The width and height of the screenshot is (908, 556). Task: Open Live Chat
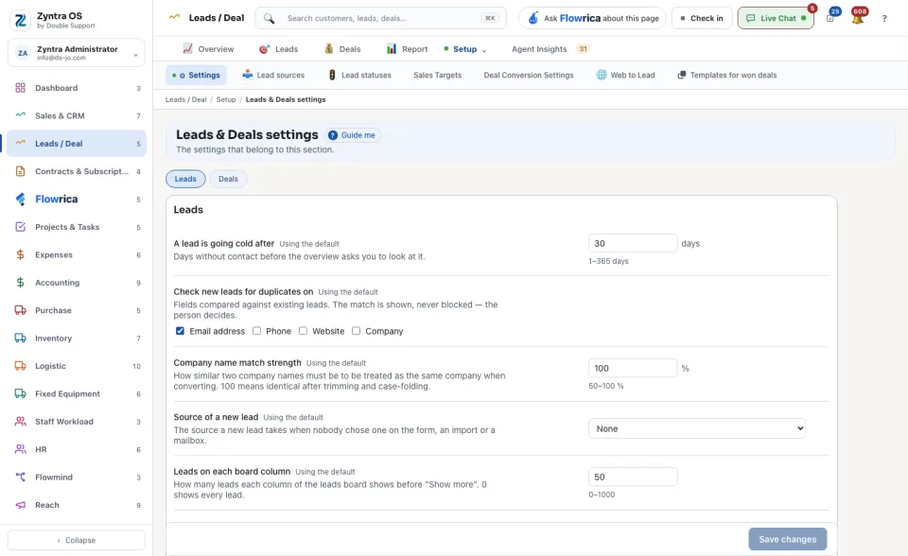pos(776,19)
